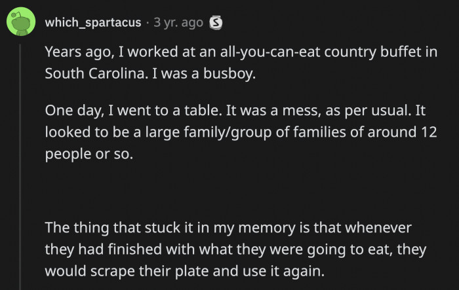Click the word "family/group" in second paragraph
Viewport: 459px width, 290px height.
(209, 132)
